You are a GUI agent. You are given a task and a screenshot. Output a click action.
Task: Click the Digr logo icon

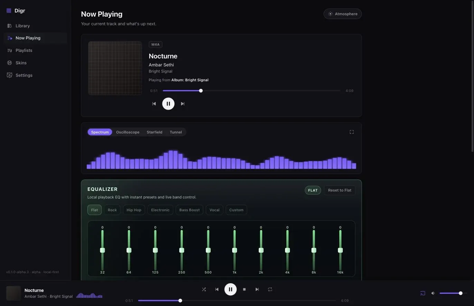click(9, 10)
